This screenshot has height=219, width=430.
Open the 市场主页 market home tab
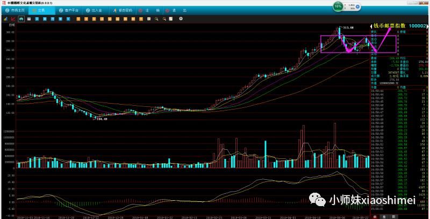tap(15, 10)
